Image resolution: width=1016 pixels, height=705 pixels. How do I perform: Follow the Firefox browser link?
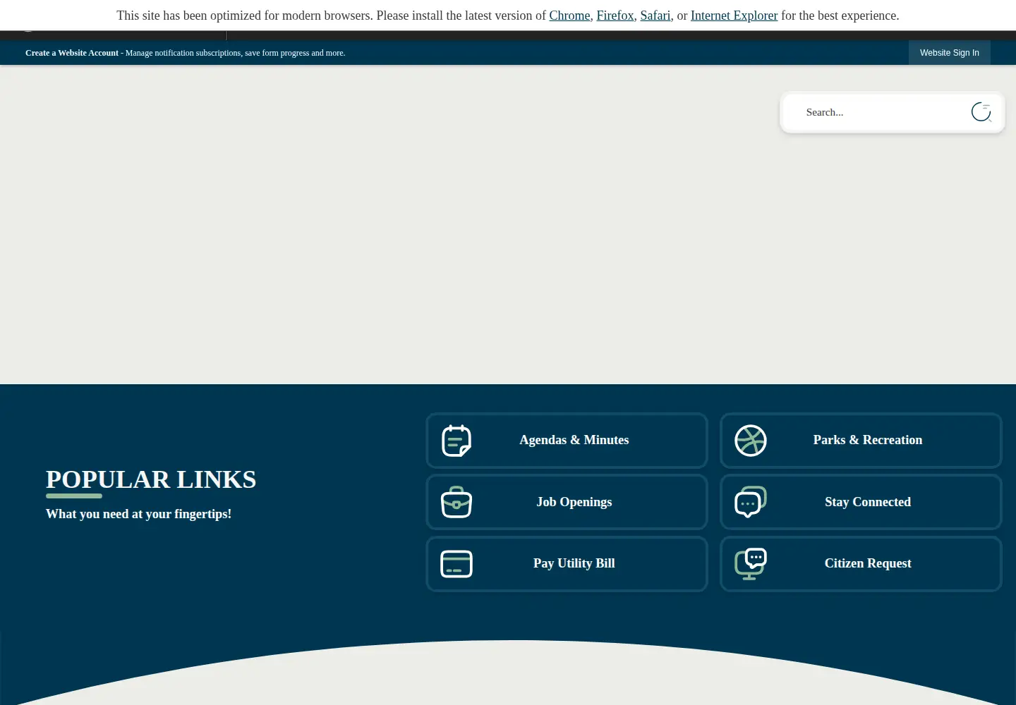pyautogui.click(x=615, y=16)
